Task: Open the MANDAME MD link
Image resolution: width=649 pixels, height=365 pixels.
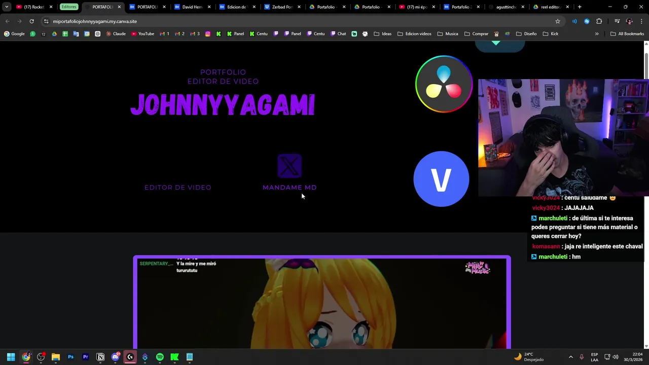Action: pos(290,188)
